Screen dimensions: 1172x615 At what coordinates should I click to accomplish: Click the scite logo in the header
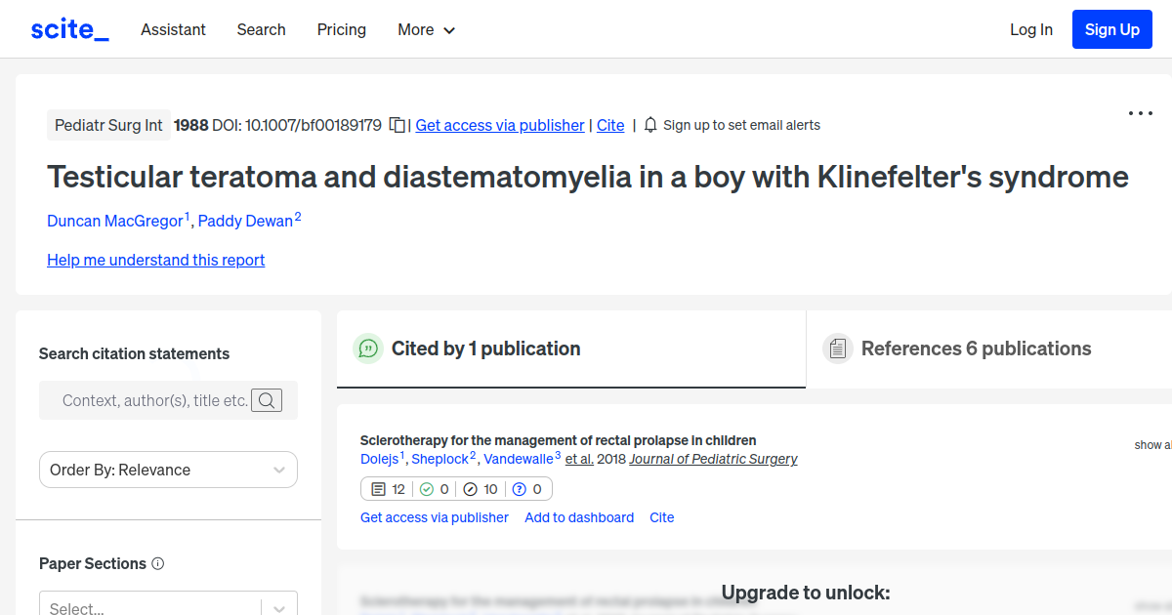(x=68, y=28)
